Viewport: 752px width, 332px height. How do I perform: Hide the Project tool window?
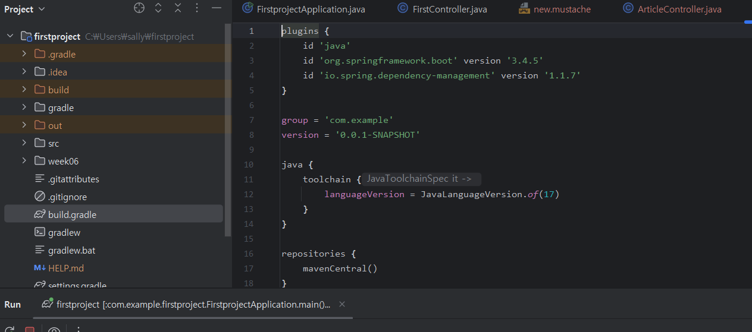[217, 8]
